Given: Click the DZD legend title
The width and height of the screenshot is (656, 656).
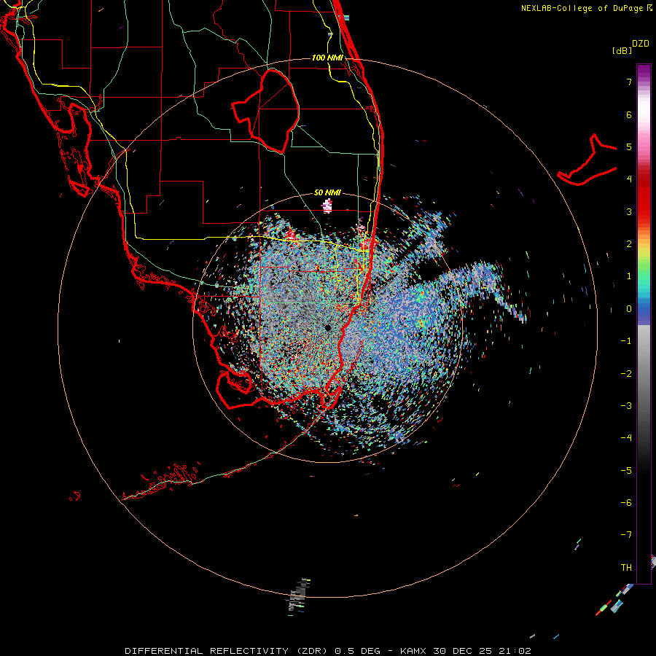Looking at the screenshot, I should coord(640,44).
